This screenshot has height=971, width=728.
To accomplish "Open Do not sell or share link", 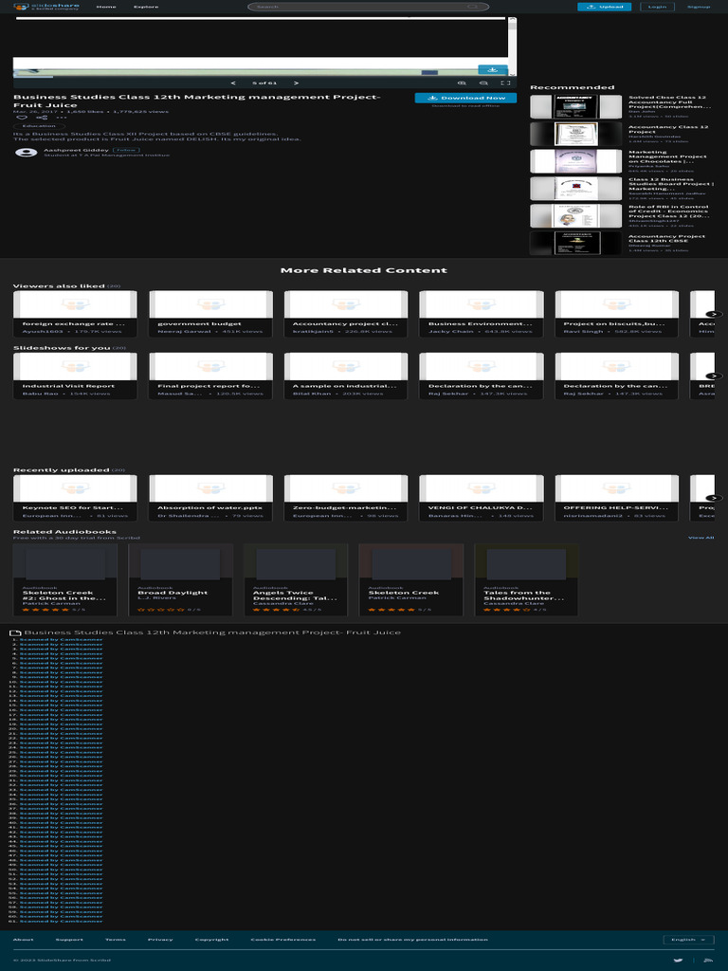I will coord(413,940).
